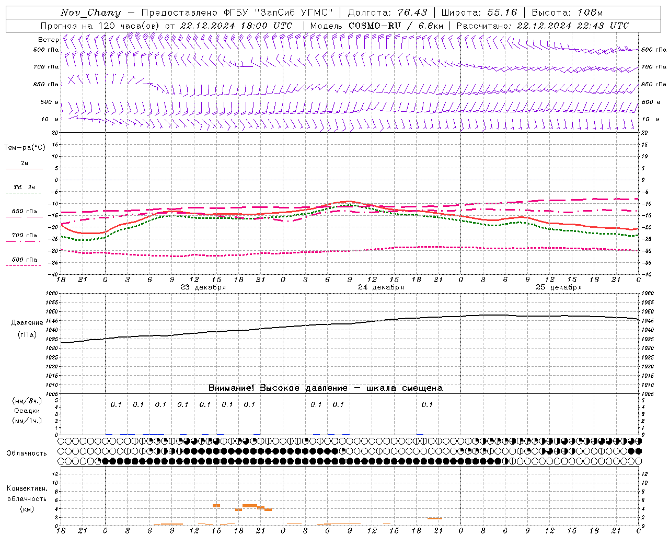Click the "Внимание! Высокое давление" warning text
The width and height of the screenshot is (669, 535).
(x=278, y=388)
